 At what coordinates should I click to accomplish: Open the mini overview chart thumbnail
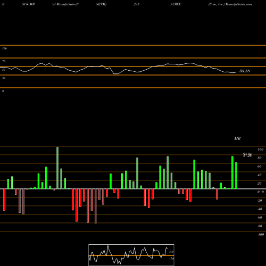click(x=131, y=255)
